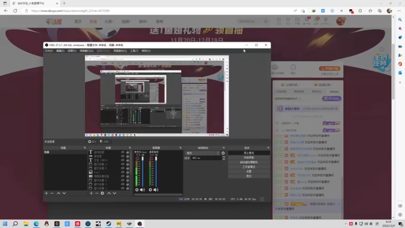Viewport: 405px width, 228px height.
Task: Open 首页 tab in Douyu navigation
Action: (78, 21)
